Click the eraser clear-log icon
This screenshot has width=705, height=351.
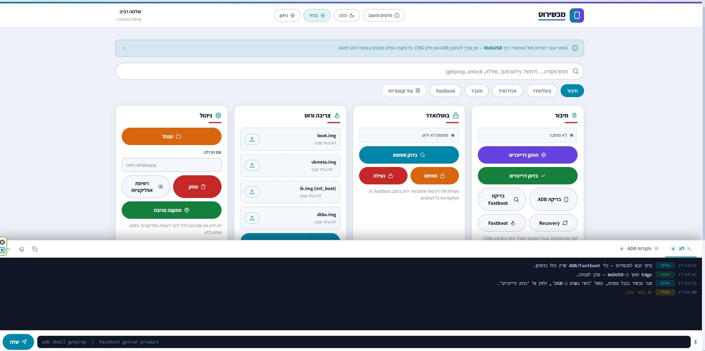(22, 249)
